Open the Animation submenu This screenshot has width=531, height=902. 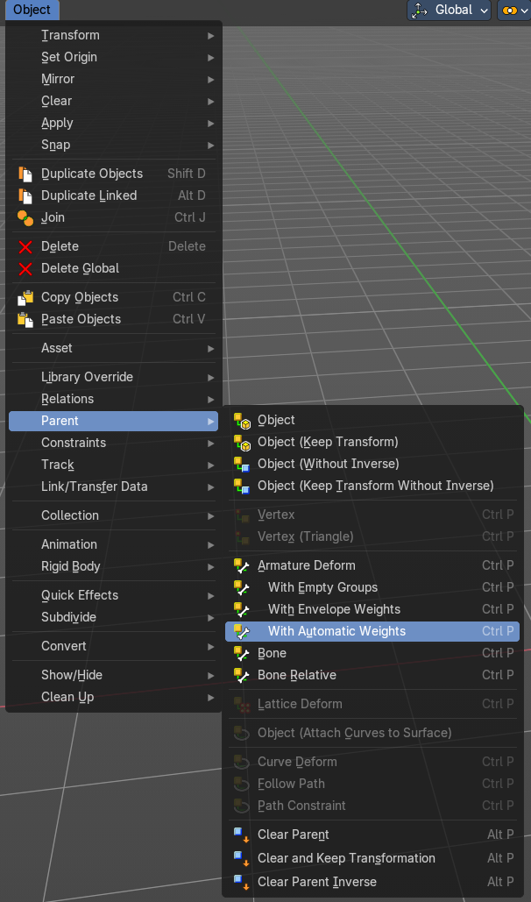pyautogui.click(x=113, y=544)
